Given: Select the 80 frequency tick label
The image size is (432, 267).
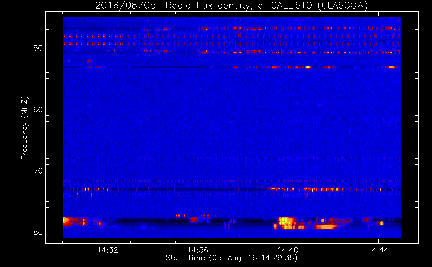Looking at the screenshot, I should coord(38,232).
